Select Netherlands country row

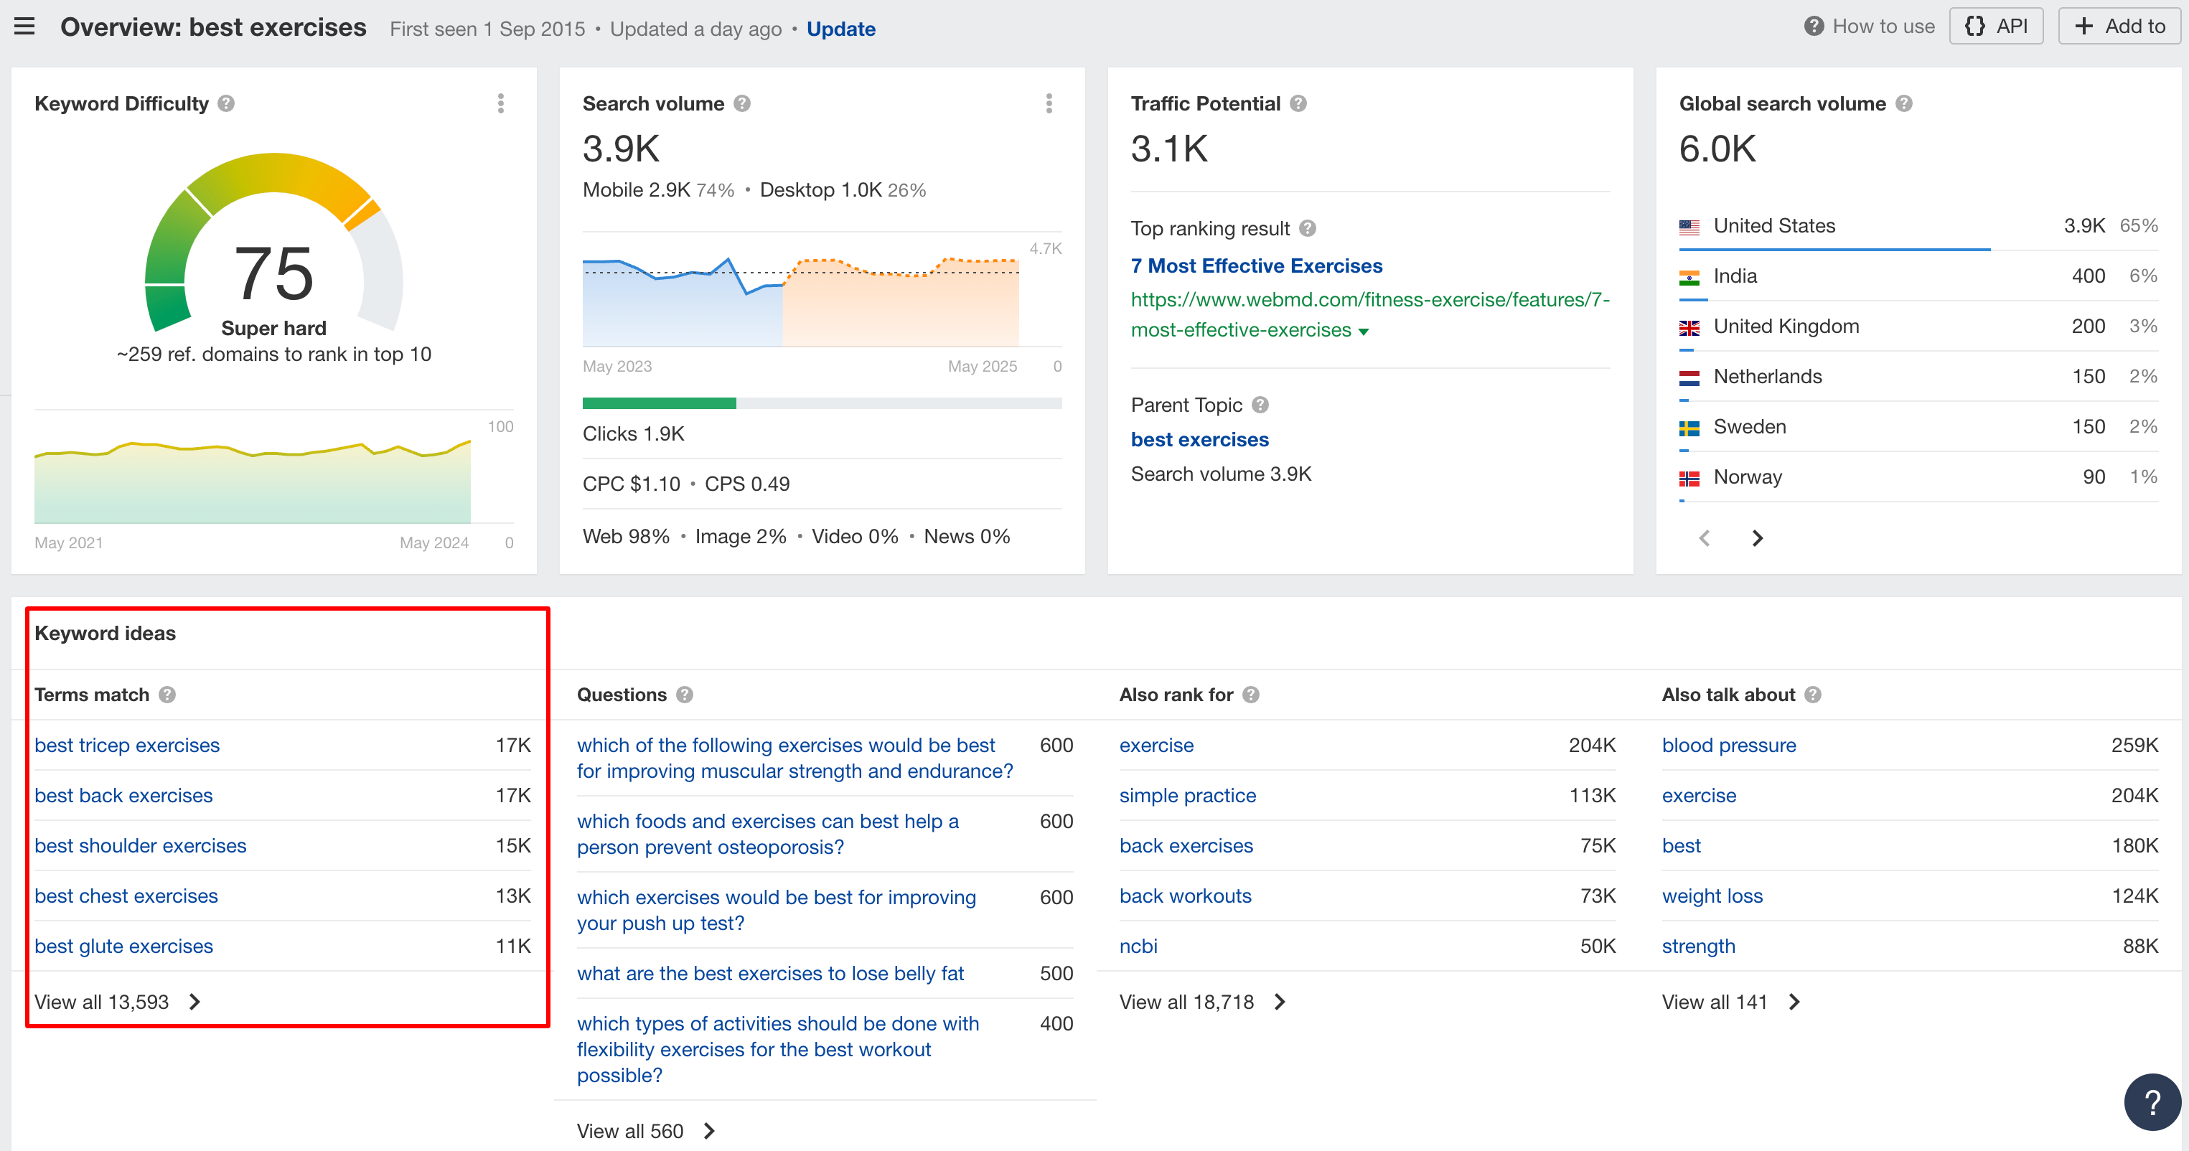[x=1918, y=377]
